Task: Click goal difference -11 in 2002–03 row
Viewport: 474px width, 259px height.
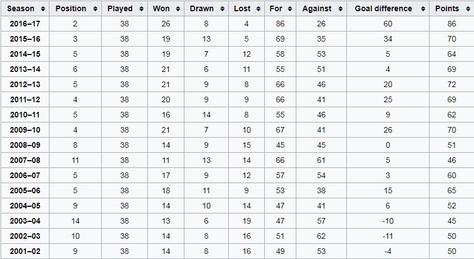Action: (387, 236)
